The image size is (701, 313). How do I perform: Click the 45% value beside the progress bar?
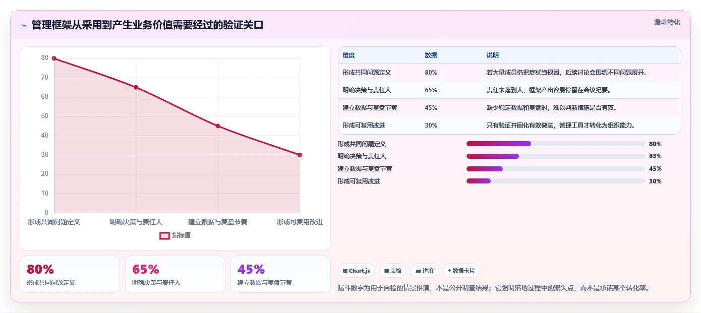pyautogui.click(x=655, y=169)
